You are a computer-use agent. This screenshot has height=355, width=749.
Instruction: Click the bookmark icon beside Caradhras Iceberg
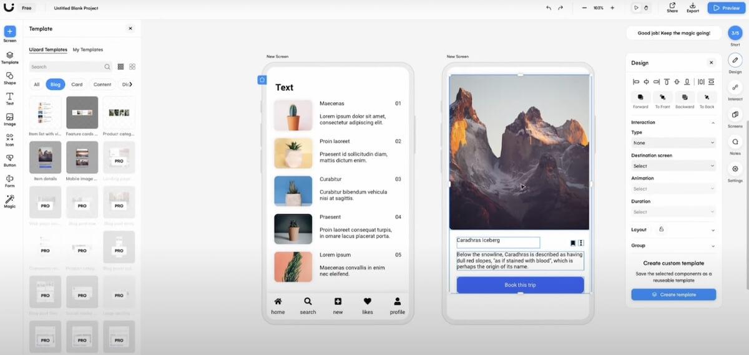tap(573, 243)
